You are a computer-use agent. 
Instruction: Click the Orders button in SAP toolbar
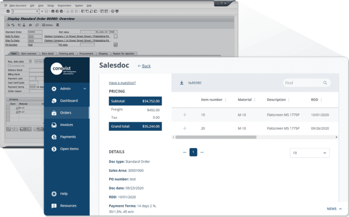47,25
